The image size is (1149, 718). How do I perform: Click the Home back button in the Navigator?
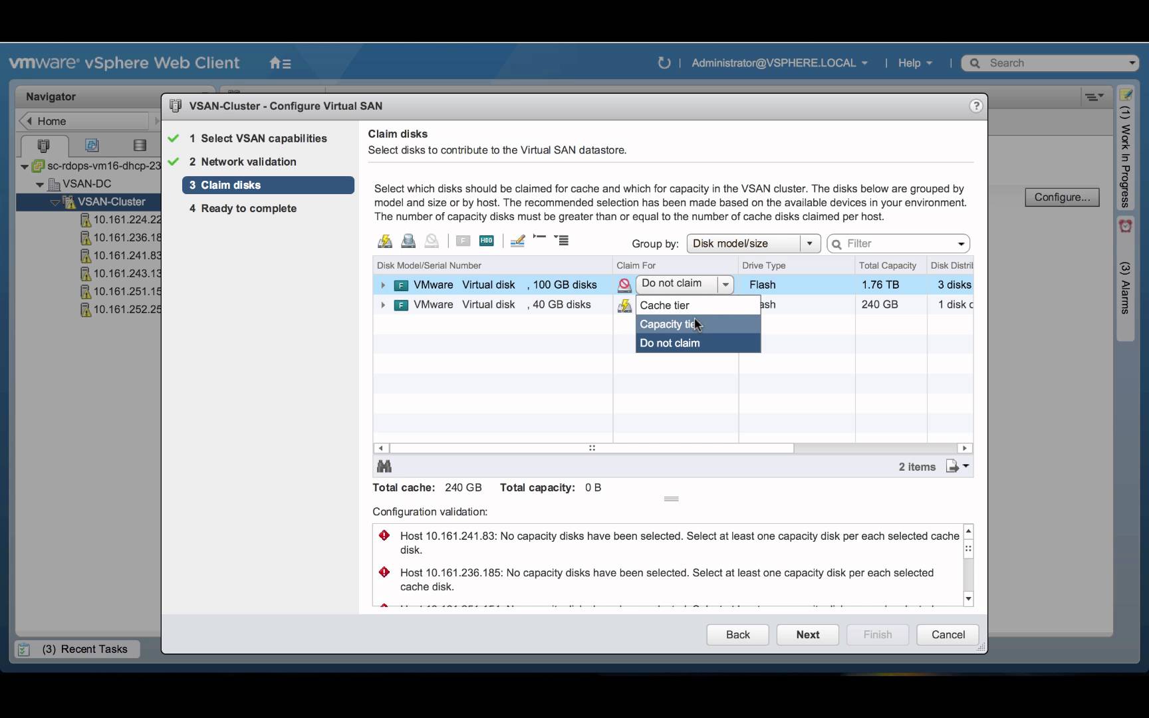pyautogui.click(x=85, y=121)
